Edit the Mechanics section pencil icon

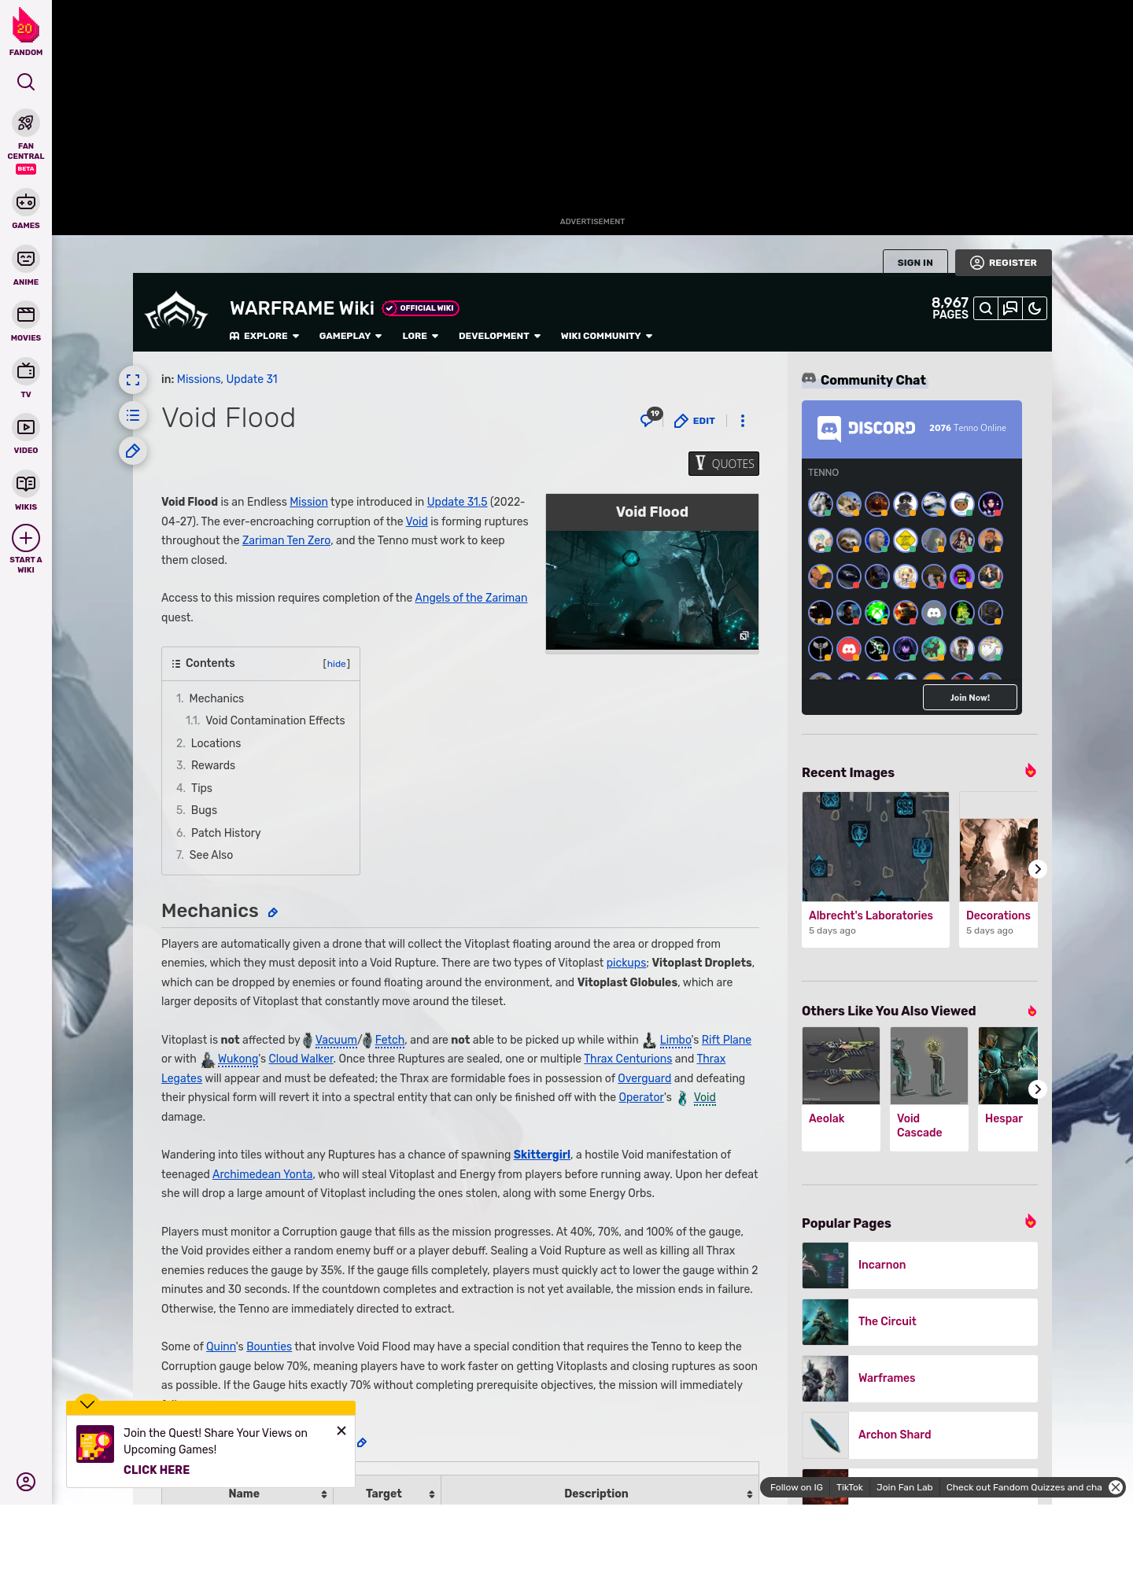coord(273,912)
